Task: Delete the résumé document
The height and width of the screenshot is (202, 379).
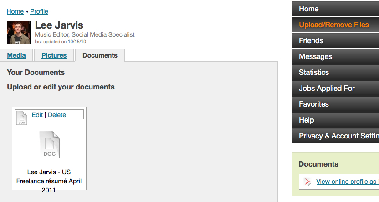Action: (57, 115)
